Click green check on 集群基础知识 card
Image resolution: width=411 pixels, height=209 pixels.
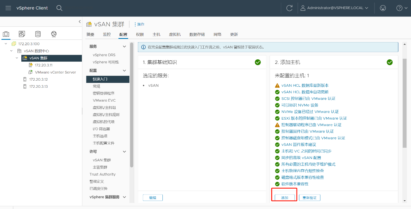pyautogui.click(x=258, y=62)
